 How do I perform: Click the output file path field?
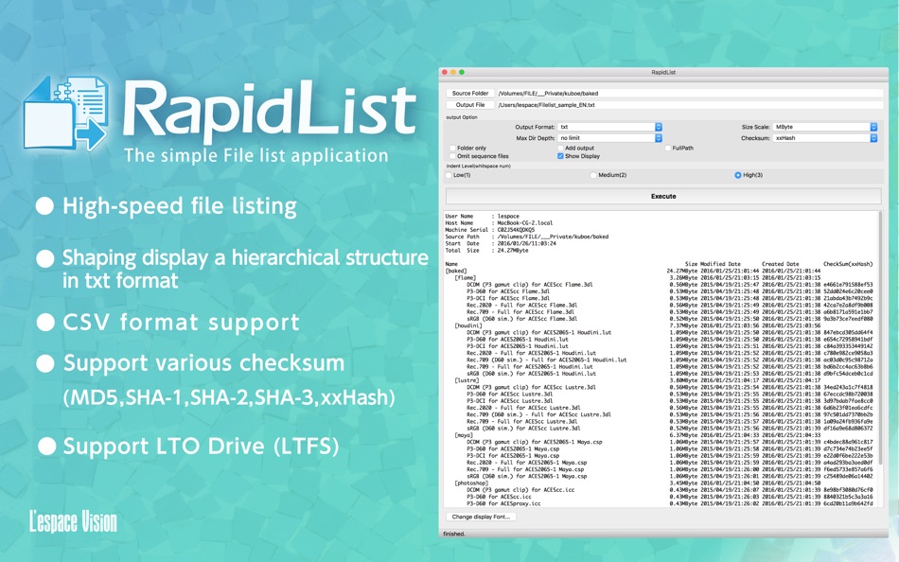[x=690, y=105]
